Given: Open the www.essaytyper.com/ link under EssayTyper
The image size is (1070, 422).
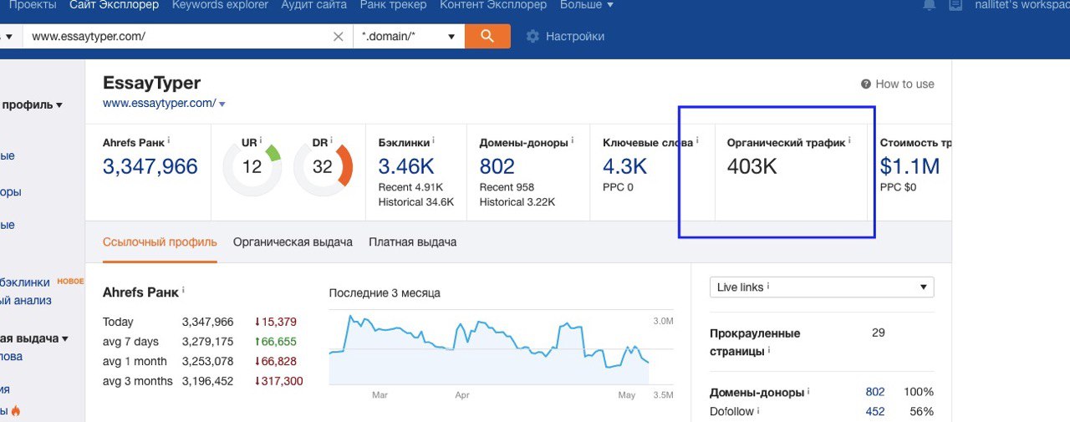Looking at the screenshot, I should (x=159, y=104).
